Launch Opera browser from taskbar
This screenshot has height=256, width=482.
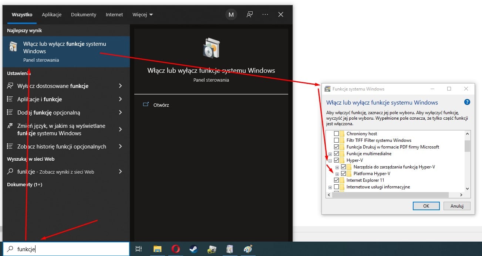pyautogui.click(x=175, y=249)
